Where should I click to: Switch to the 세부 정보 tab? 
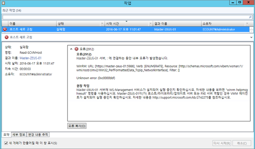[19, 135]
